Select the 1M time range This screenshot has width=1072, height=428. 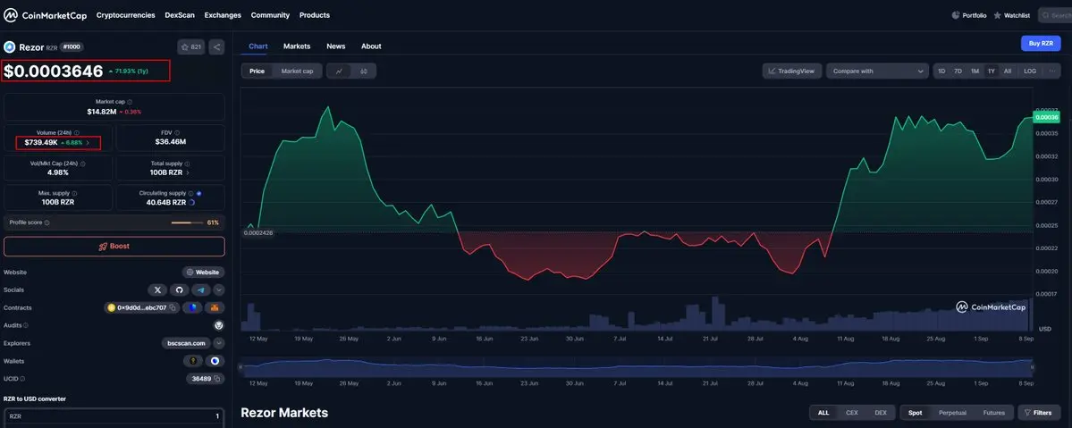[x=975, y=71]
